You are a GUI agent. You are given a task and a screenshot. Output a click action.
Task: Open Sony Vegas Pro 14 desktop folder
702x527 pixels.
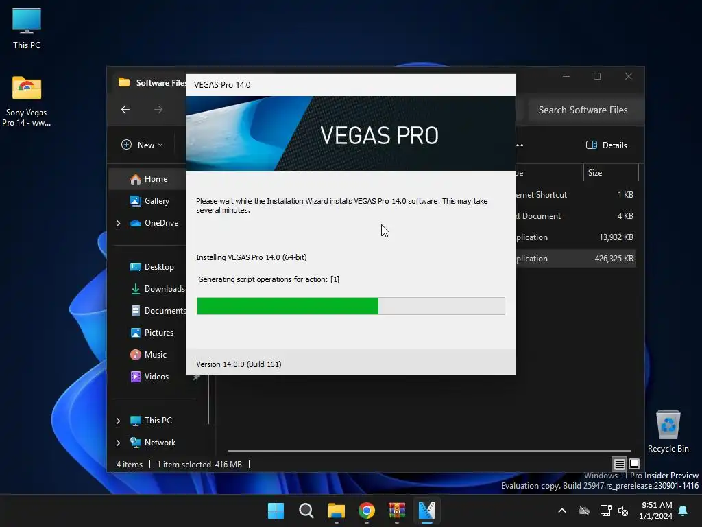(27, 102)
